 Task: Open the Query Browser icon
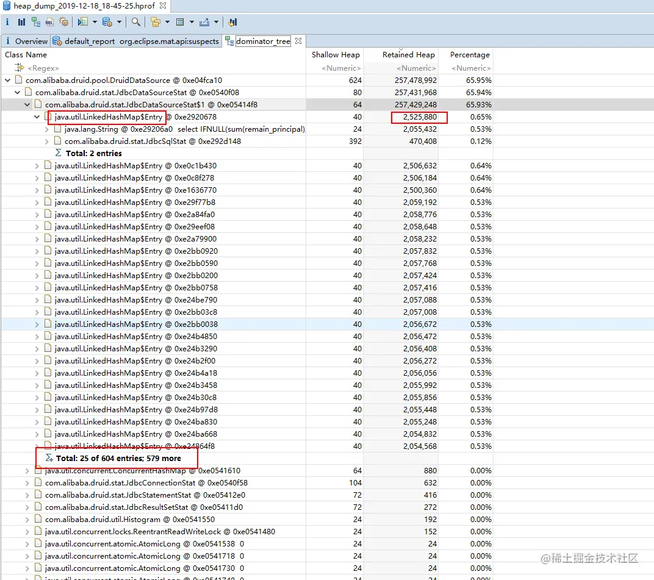tap(107, 22)
